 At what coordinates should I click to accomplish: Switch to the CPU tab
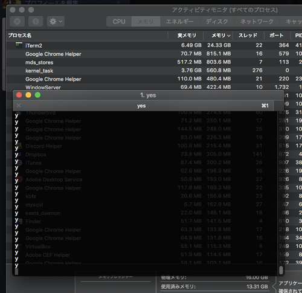click(x=119, y=21)
